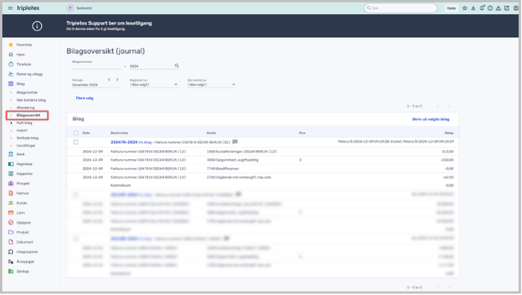Click the info circle icon in dark banner
The height and width of the screenshot is (295, 522).
(x=37, y=26)
